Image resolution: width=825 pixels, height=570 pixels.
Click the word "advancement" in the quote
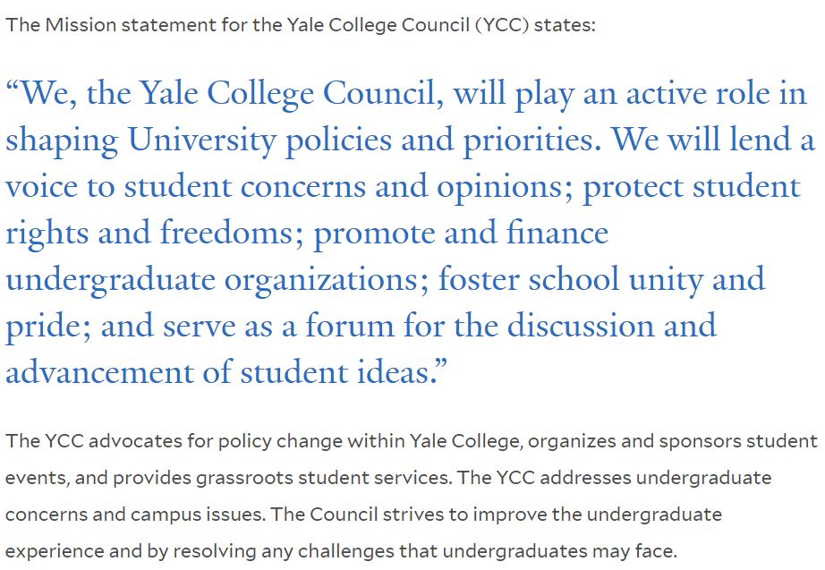pos(100,371)
